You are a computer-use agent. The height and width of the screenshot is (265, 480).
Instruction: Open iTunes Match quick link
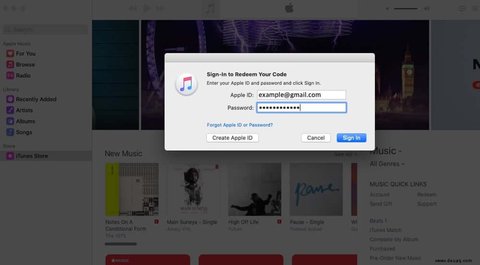(x=386, y=230)
